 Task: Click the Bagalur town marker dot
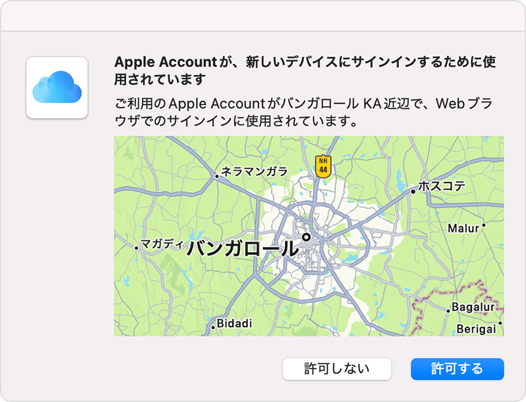pyautogui.click(x=448, y=311)
